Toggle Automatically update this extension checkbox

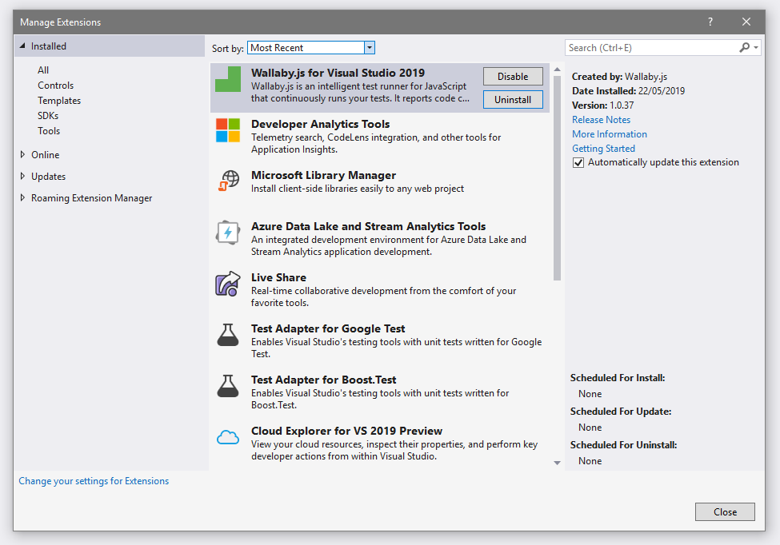tap(578, 162)
